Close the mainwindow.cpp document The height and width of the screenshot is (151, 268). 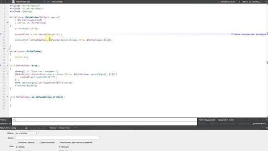48,2
